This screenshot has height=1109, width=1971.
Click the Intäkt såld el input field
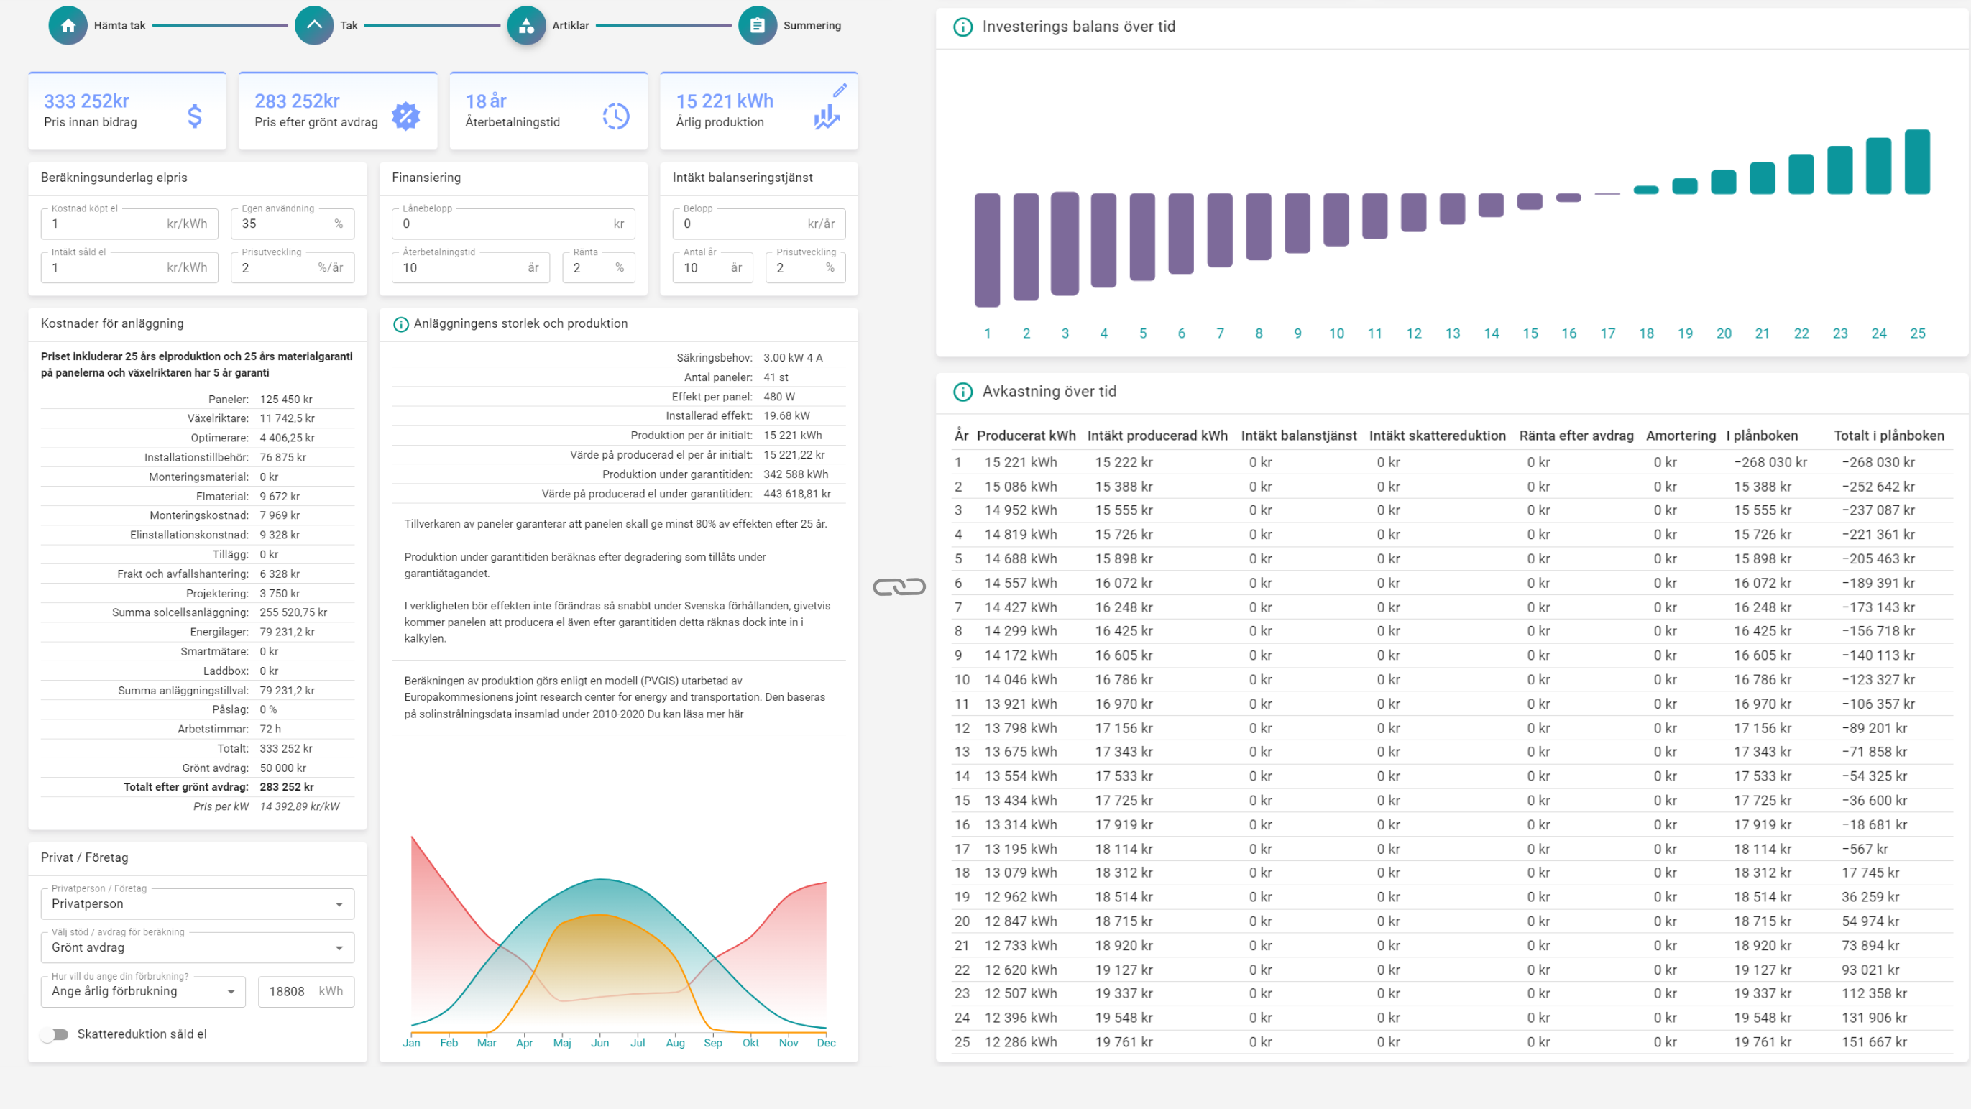pyautogui.click(x=129, y=267)
